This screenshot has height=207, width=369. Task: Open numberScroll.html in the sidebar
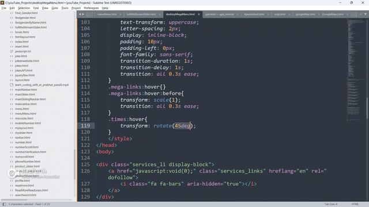(27, 147)
